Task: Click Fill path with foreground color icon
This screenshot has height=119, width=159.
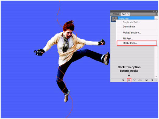Action: pyautogui.click(x=123, y=80)
